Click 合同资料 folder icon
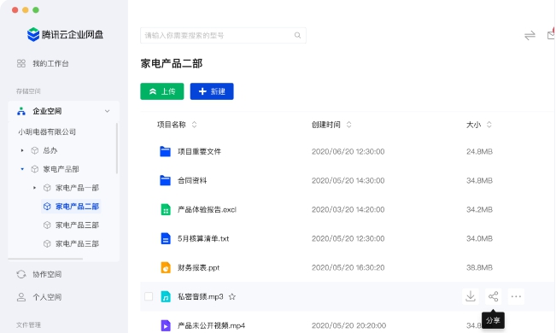The height and width of the screenshot is (333, 556). [x=165, y=180]
